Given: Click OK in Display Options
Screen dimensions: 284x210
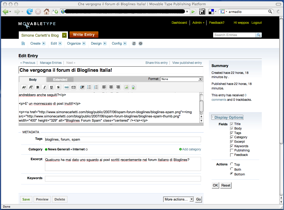Looking at the screenshot, I should (x=215, y=185).
